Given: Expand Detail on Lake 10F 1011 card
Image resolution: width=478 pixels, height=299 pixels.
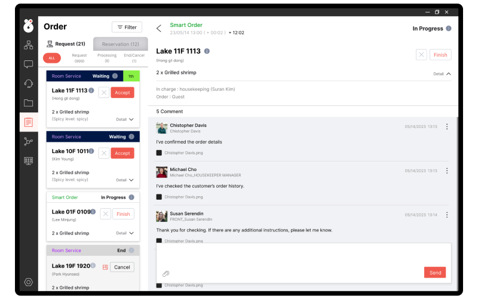Looking at the screenshot, I should (x=125, y=180).
